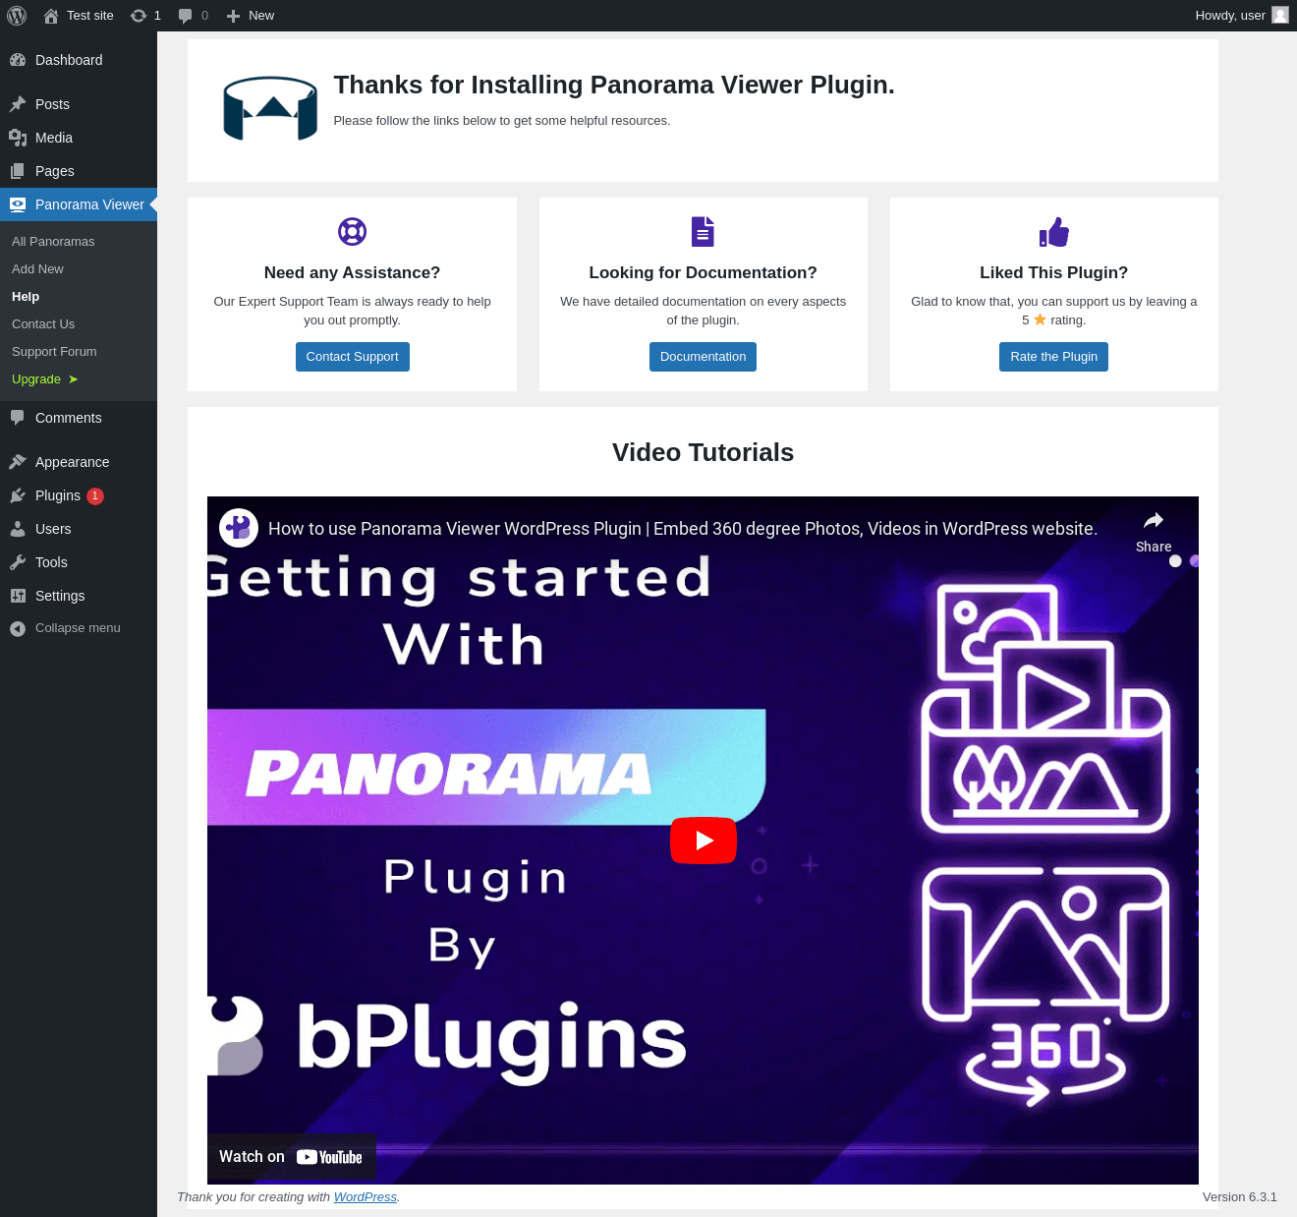The width and height of the screenshot is (1297, 1217).
Task: Open the Tools menu
Action: 79,562
